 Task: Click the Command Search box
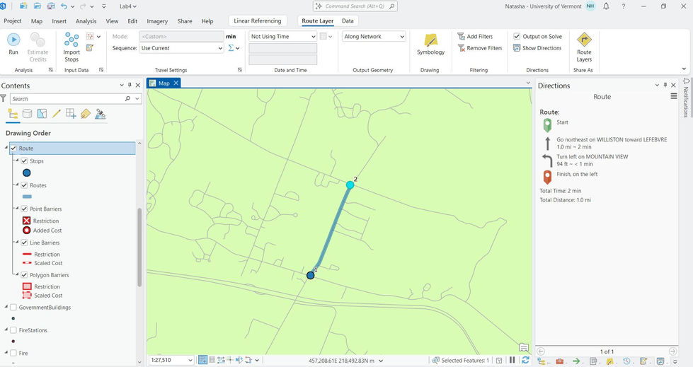point(355,6)
